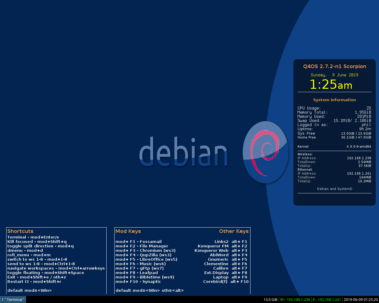Viewport: 379px width, 303px height.
Task: Click the dmenu - mod+d line
Action: coord(25,251)
